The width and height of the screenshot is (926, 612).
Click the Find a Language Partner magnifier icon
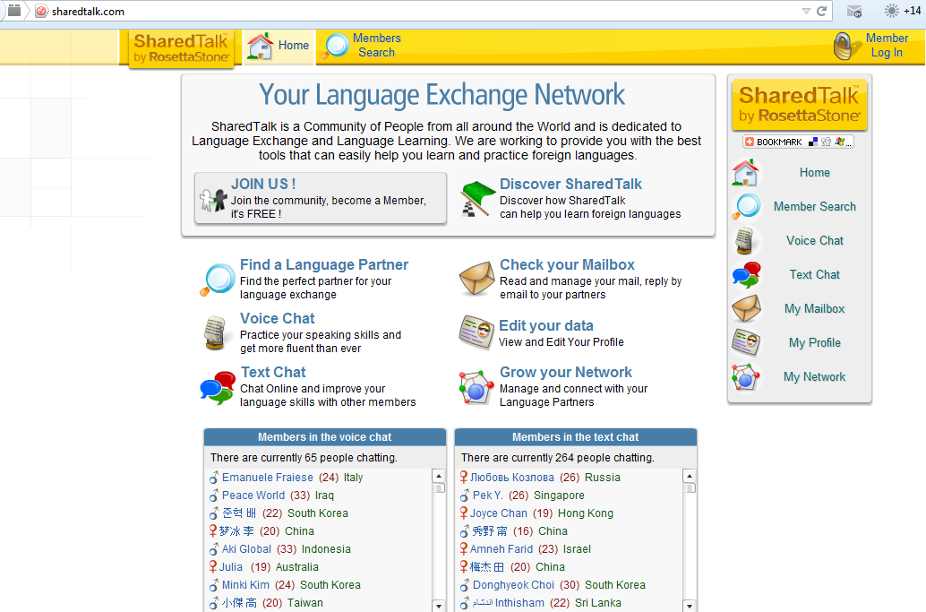click(218, 280)
